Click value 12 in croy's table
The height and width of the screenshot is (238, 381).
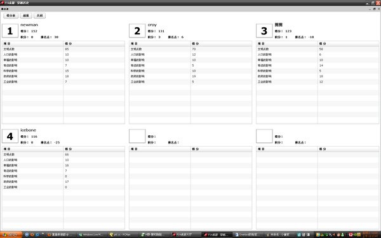point(194,55)
